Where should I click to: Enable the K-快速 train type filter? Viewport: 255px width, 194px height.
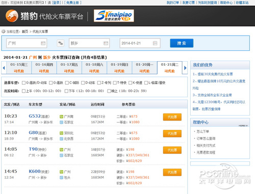pos(130,83)
